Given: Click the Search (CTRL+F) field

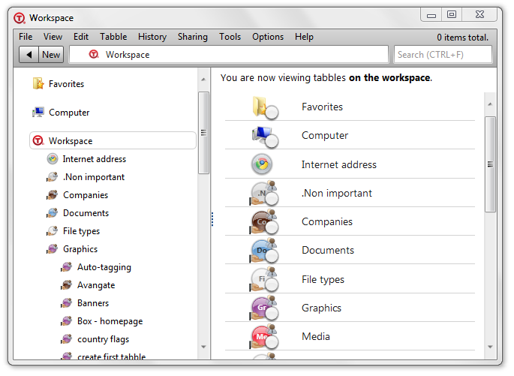Looking at the screenshot, I should (443, 55).
